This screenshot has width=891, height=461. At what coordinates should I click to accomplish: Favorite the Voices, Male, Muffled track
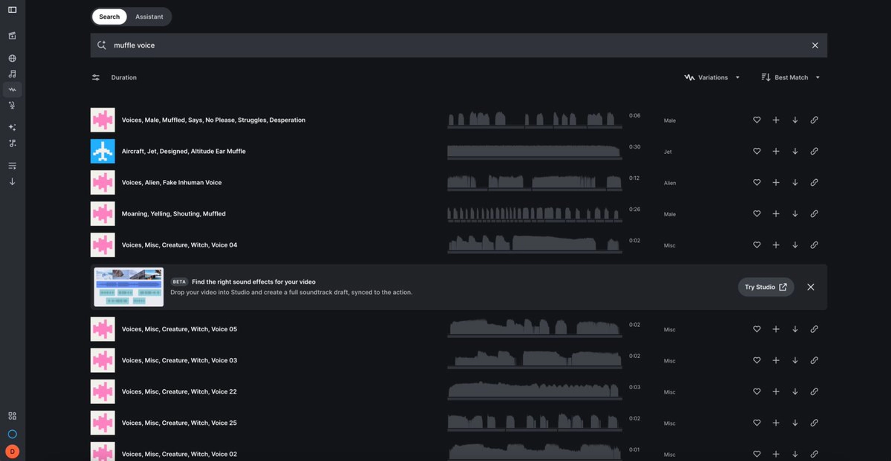757,120
